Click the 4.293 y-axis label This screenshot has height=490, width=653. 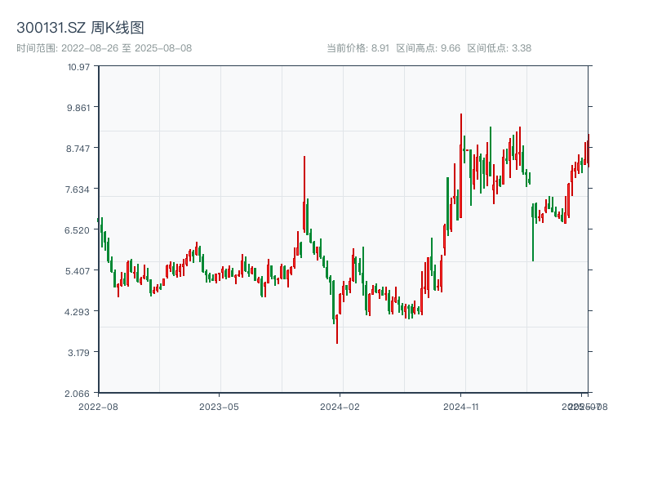pos(78,312)
